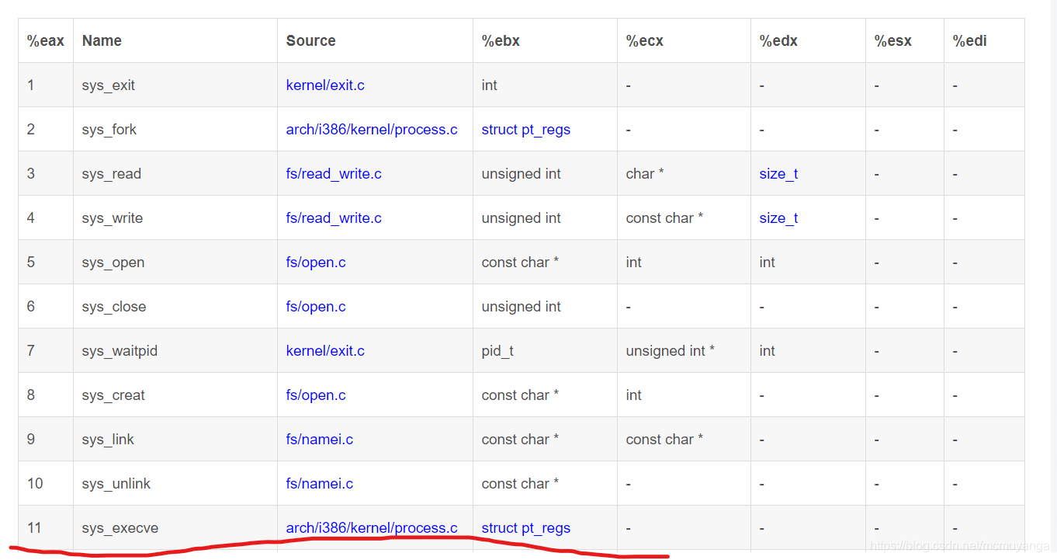The width and height of the screenshot is (1057, 560).
Task: Open fs/read_write.c link in sys_write row
Action: click(334, 218)
